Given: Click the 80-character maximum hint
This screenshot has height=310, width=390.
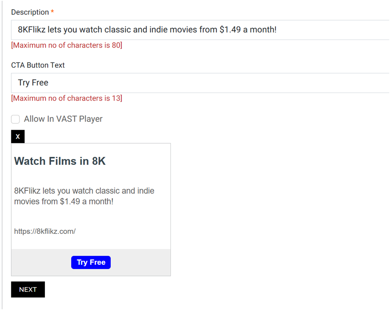Looking at the screenshot, I should point(67,45).
